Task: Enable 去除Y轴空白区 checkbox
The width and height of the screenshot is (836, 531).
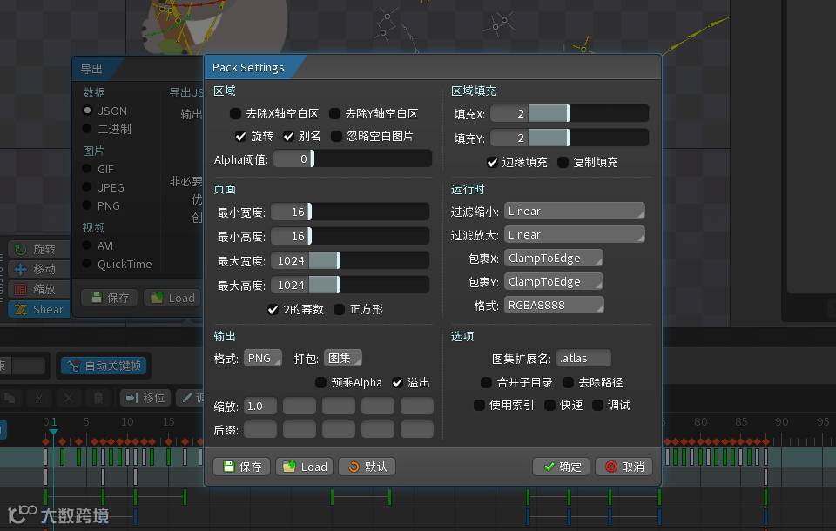Action: 334,113
